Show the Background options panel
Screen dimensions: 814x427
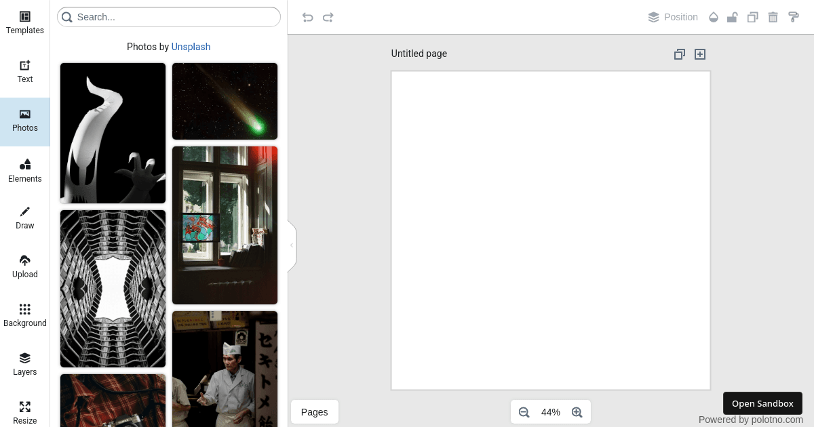[25, 317]
